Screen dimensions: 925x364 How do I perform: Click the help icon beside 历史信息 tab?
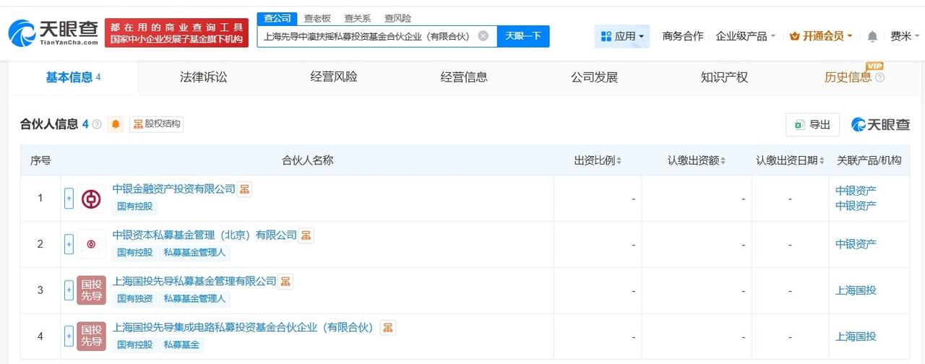pos(879,77)
